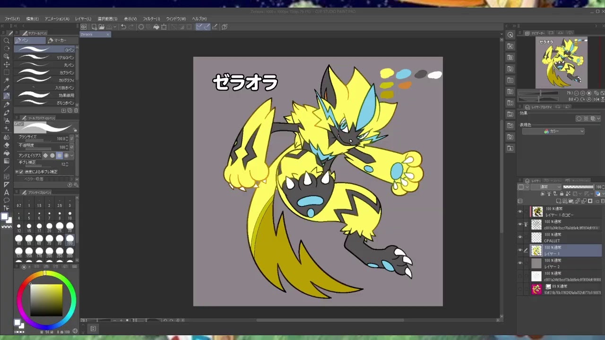
Task: Select the カブラペン sub tool
Action: (45, 72)
